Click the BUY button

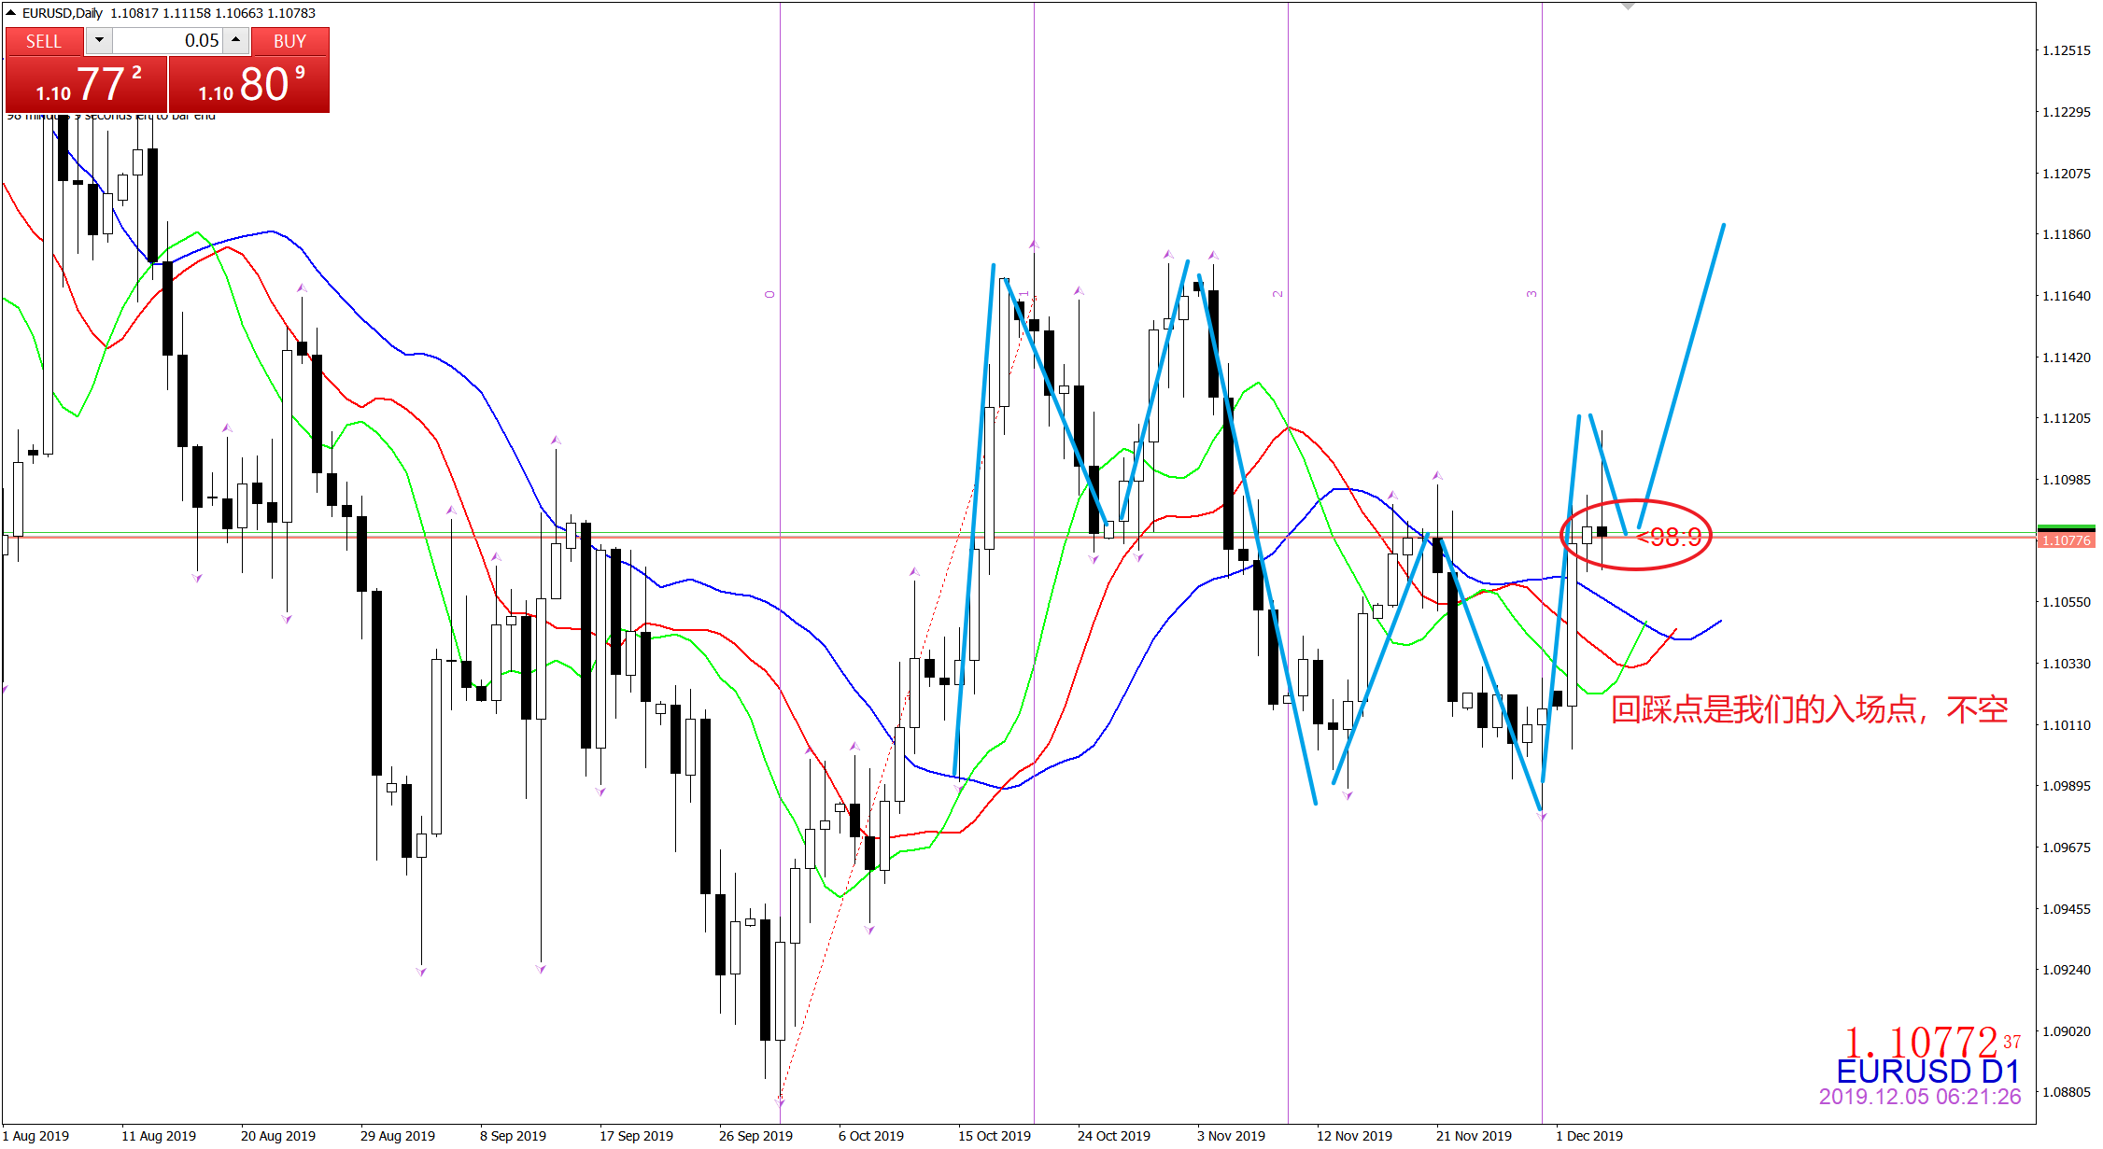(x=289, y=41)
